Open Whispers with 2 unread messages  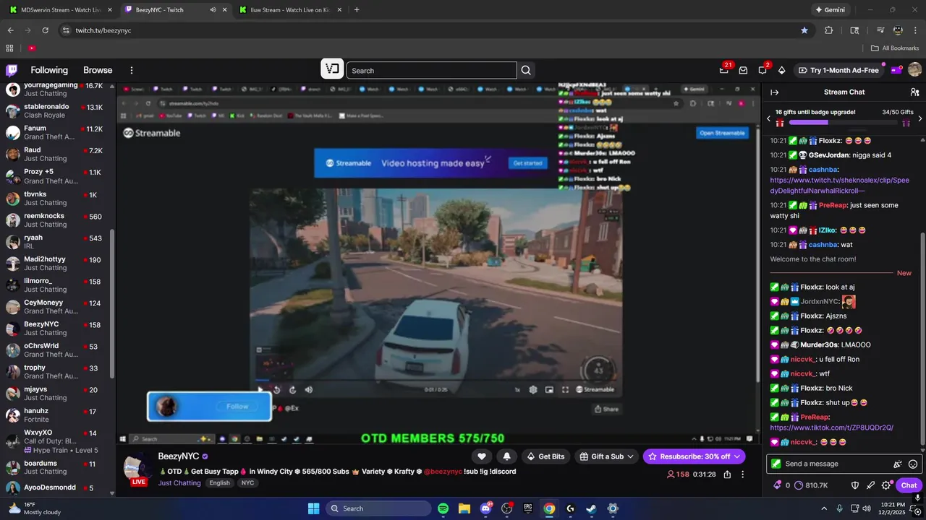coord(763,70)
